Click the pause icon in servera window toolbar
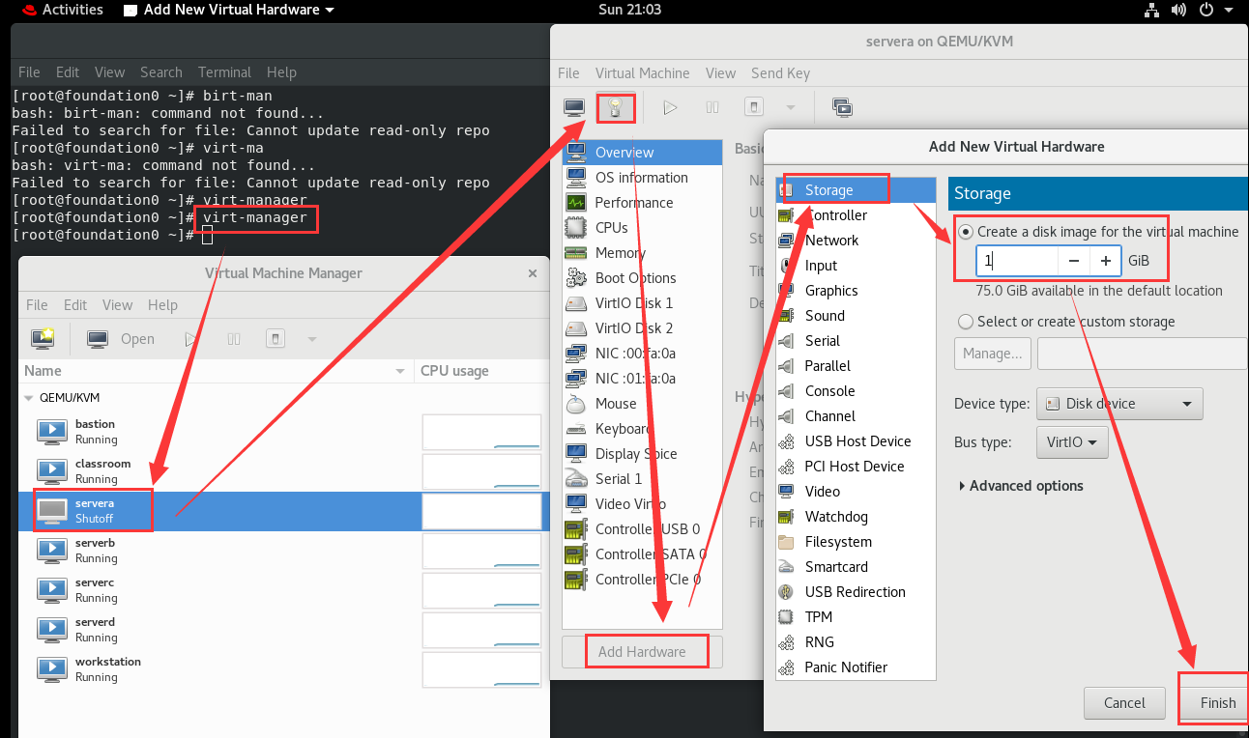The width and height of the screenshot is (1249, 738). coord(712,107)
